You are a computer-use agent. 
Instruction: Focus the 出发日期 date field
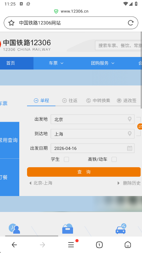click(x=93, y=148)
